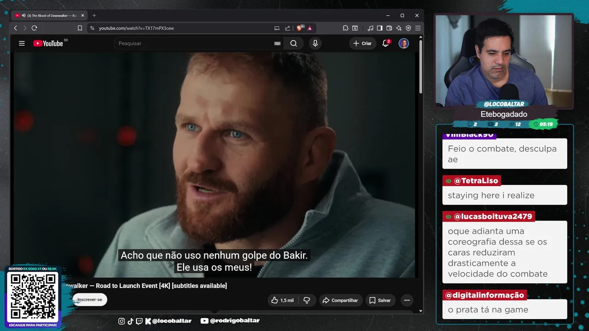Click the 05:19 timer badge

543,124
